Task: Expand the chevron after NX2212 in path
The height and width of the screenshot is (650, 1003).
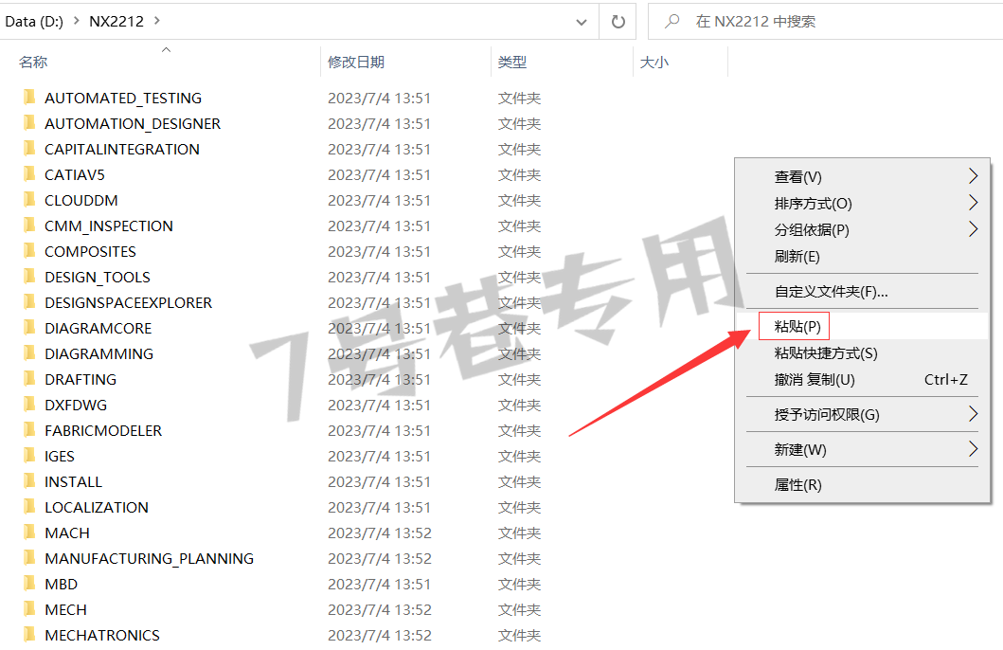Action: pyautogui.click(x=156, y=21)
